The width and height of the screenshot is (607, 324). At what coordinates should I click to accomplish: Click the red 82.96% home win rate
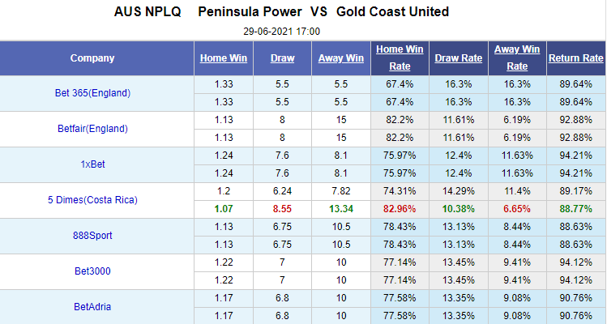[400, 209]
